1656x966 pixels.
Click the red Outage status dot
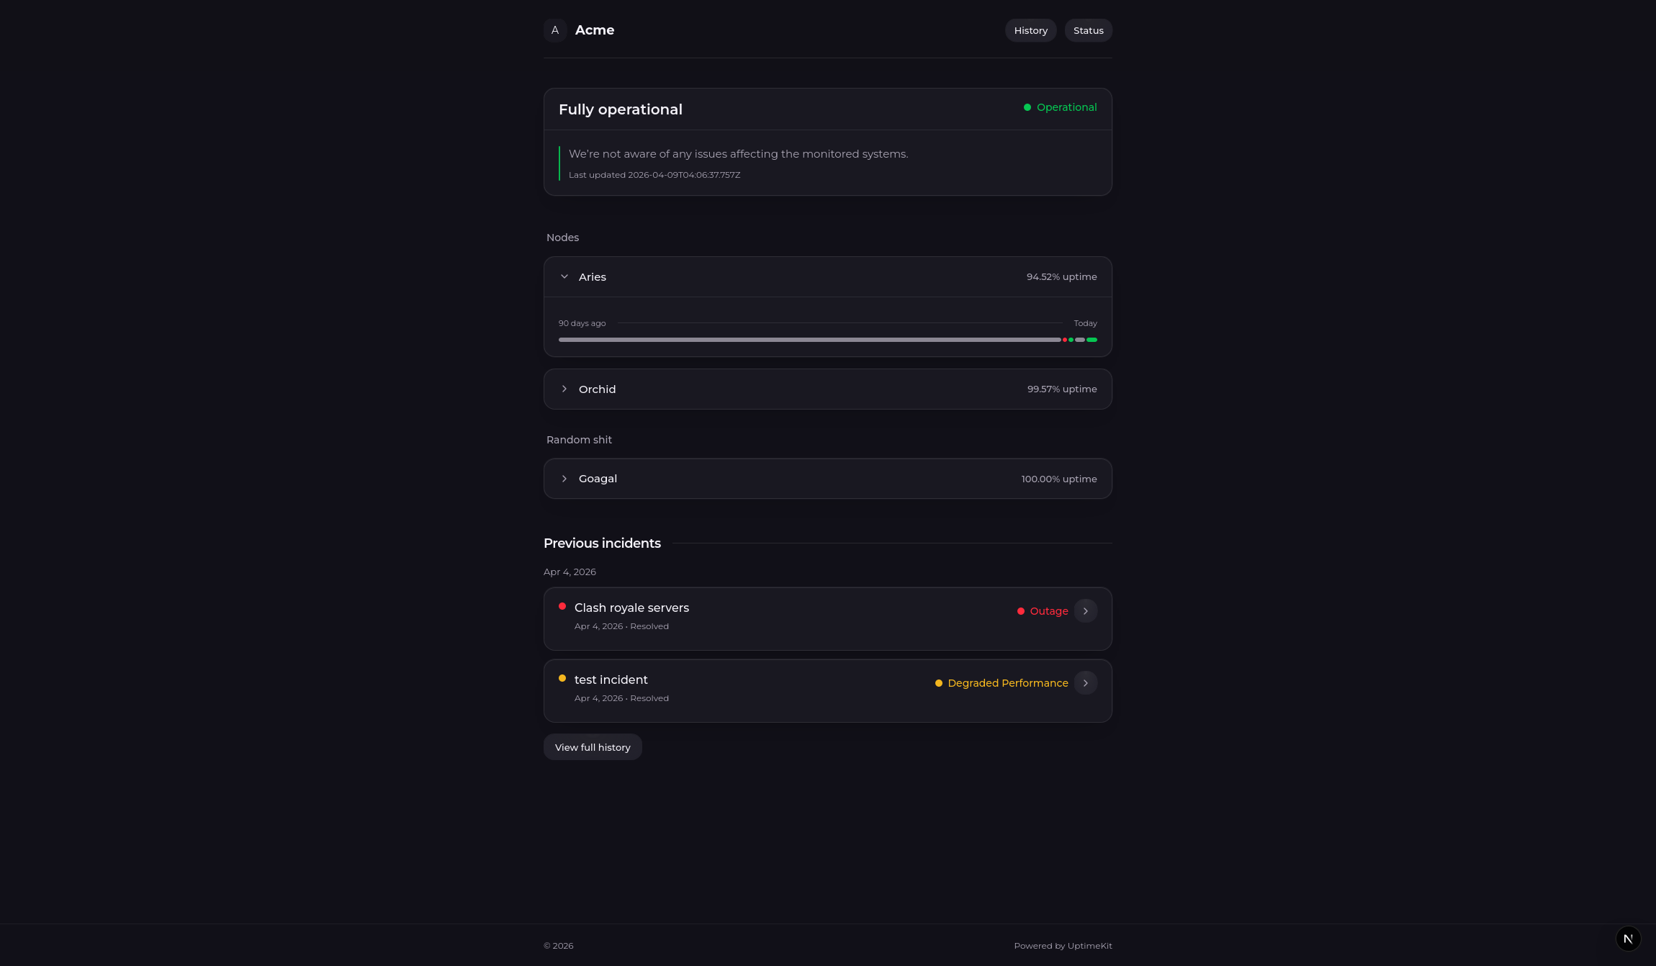(x=1021, y=611)
